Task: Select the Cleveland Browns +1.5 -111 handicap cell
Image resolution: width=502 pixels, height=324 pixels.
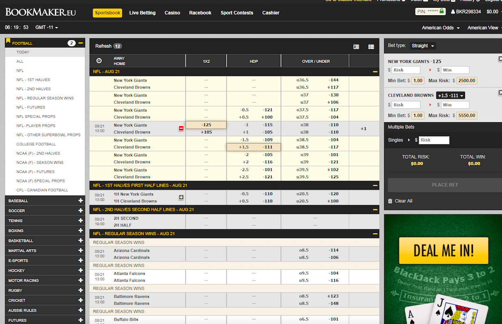Action: [254, 147]
